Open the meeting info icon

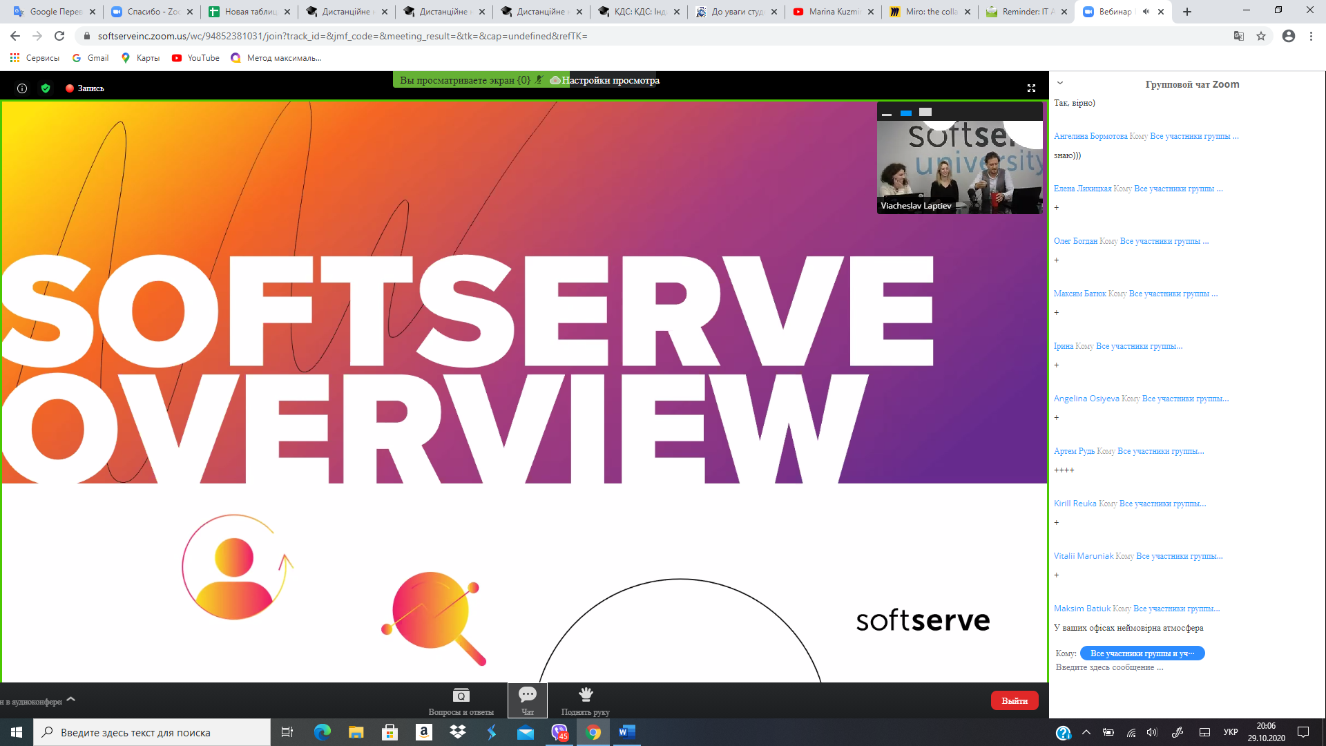pos(22,88)
